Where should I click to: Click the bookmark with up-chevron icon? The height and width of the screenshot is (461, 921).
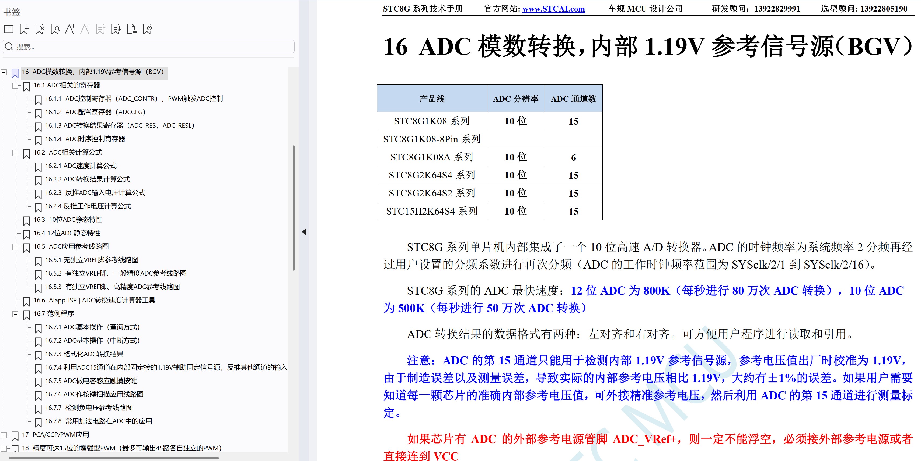(x=147, y=29)
